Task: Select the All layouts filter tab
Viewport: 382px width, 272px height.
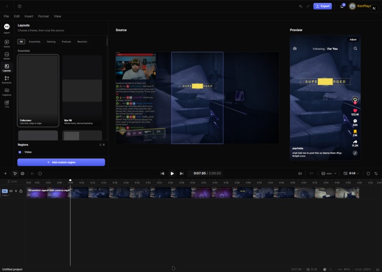Action: [x=21, y=42]
